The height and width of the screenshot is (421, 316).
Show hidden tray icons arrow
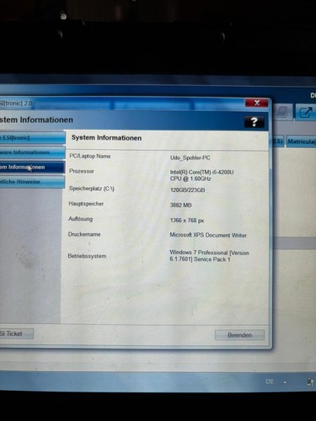tap(285, 382)
